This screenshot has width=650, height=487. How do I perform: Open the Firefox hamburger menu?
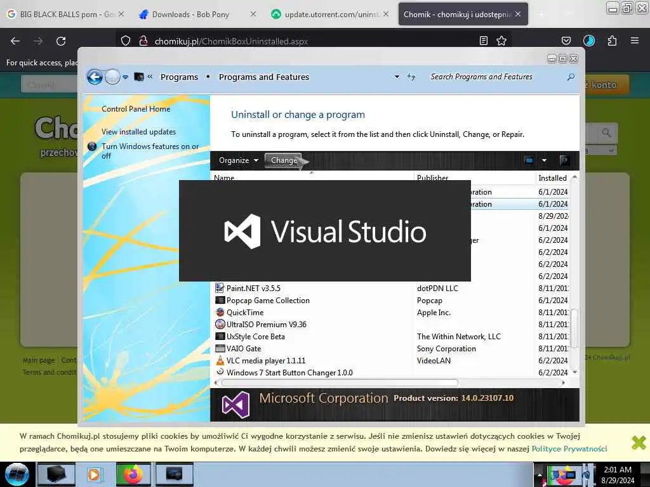pyautogui.click(x=635, y=41)
